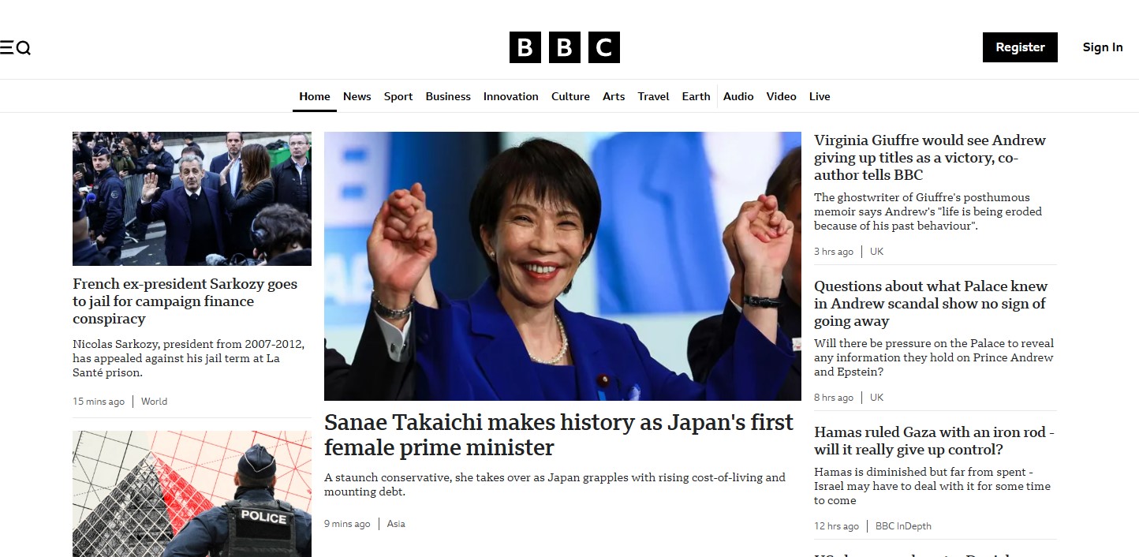Go to the Sport section

(398, 96)
